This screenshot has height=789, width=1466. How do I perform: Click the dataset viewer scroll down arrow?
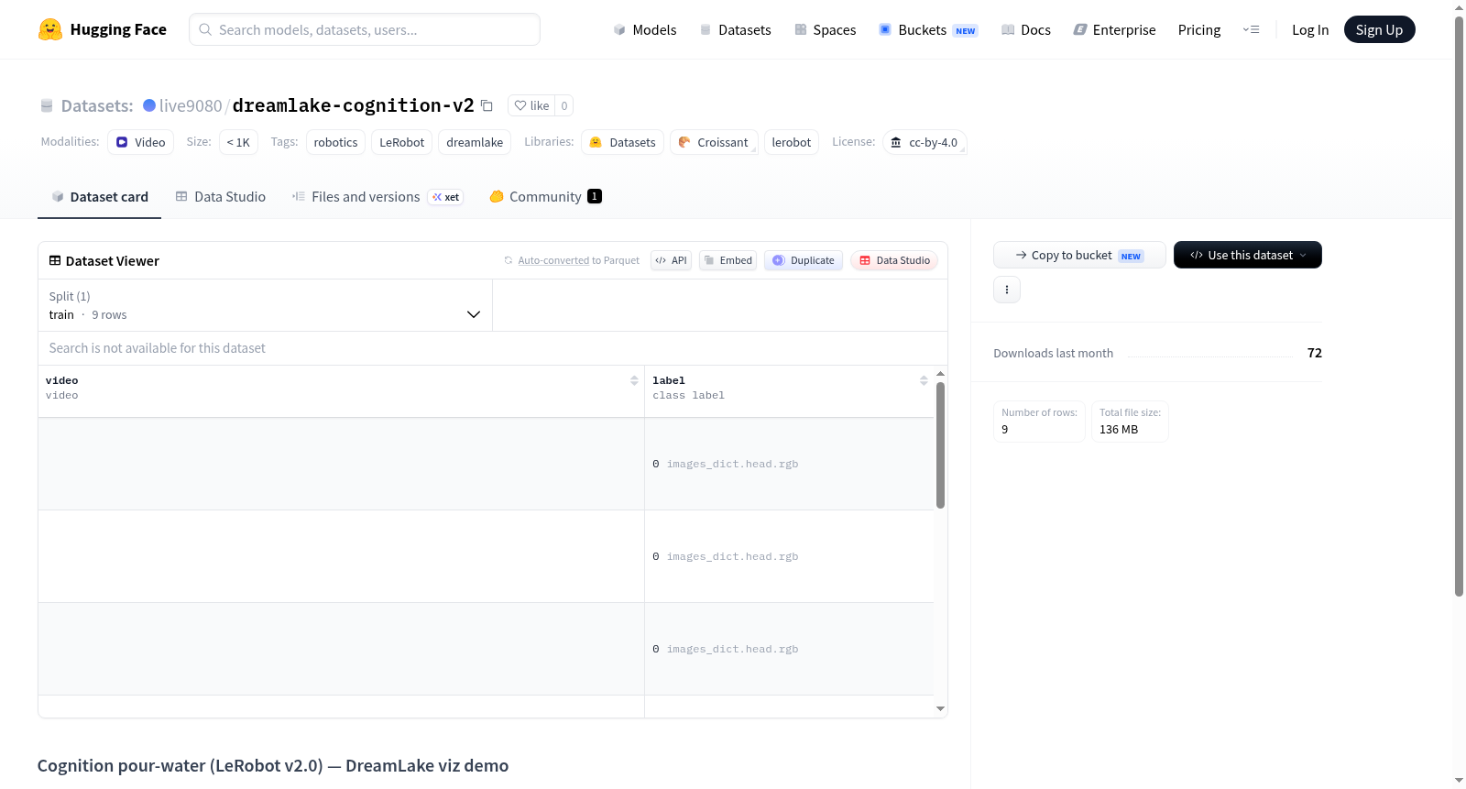tap(940, 708)
